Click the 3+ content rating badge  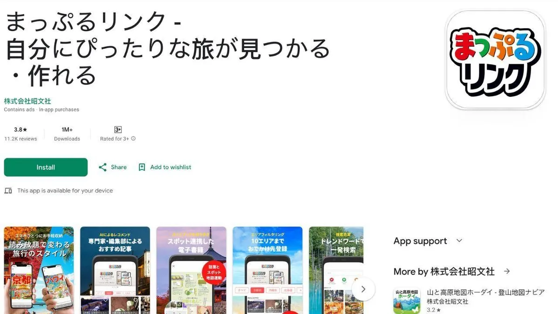(x=118, y=130)
